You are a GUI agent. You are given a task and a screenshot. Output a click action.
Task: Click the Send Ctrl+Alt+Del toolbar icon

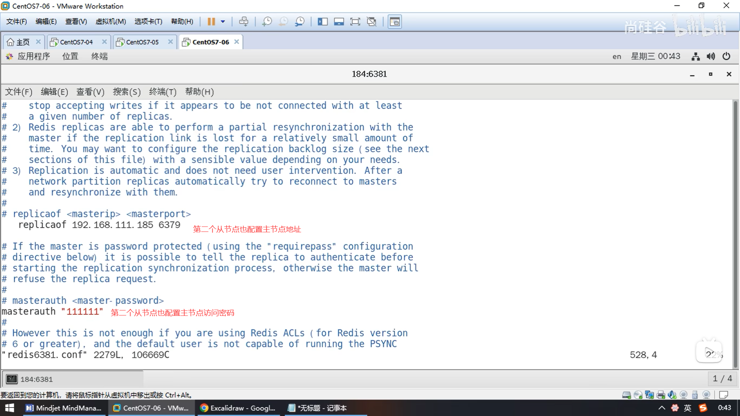tap(244, 22)
